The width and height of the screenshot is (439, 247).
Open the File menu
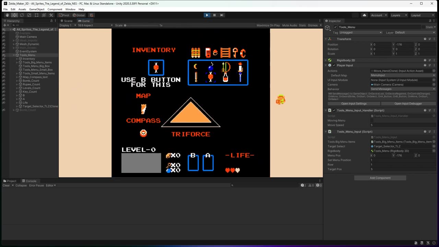[5, 9]
